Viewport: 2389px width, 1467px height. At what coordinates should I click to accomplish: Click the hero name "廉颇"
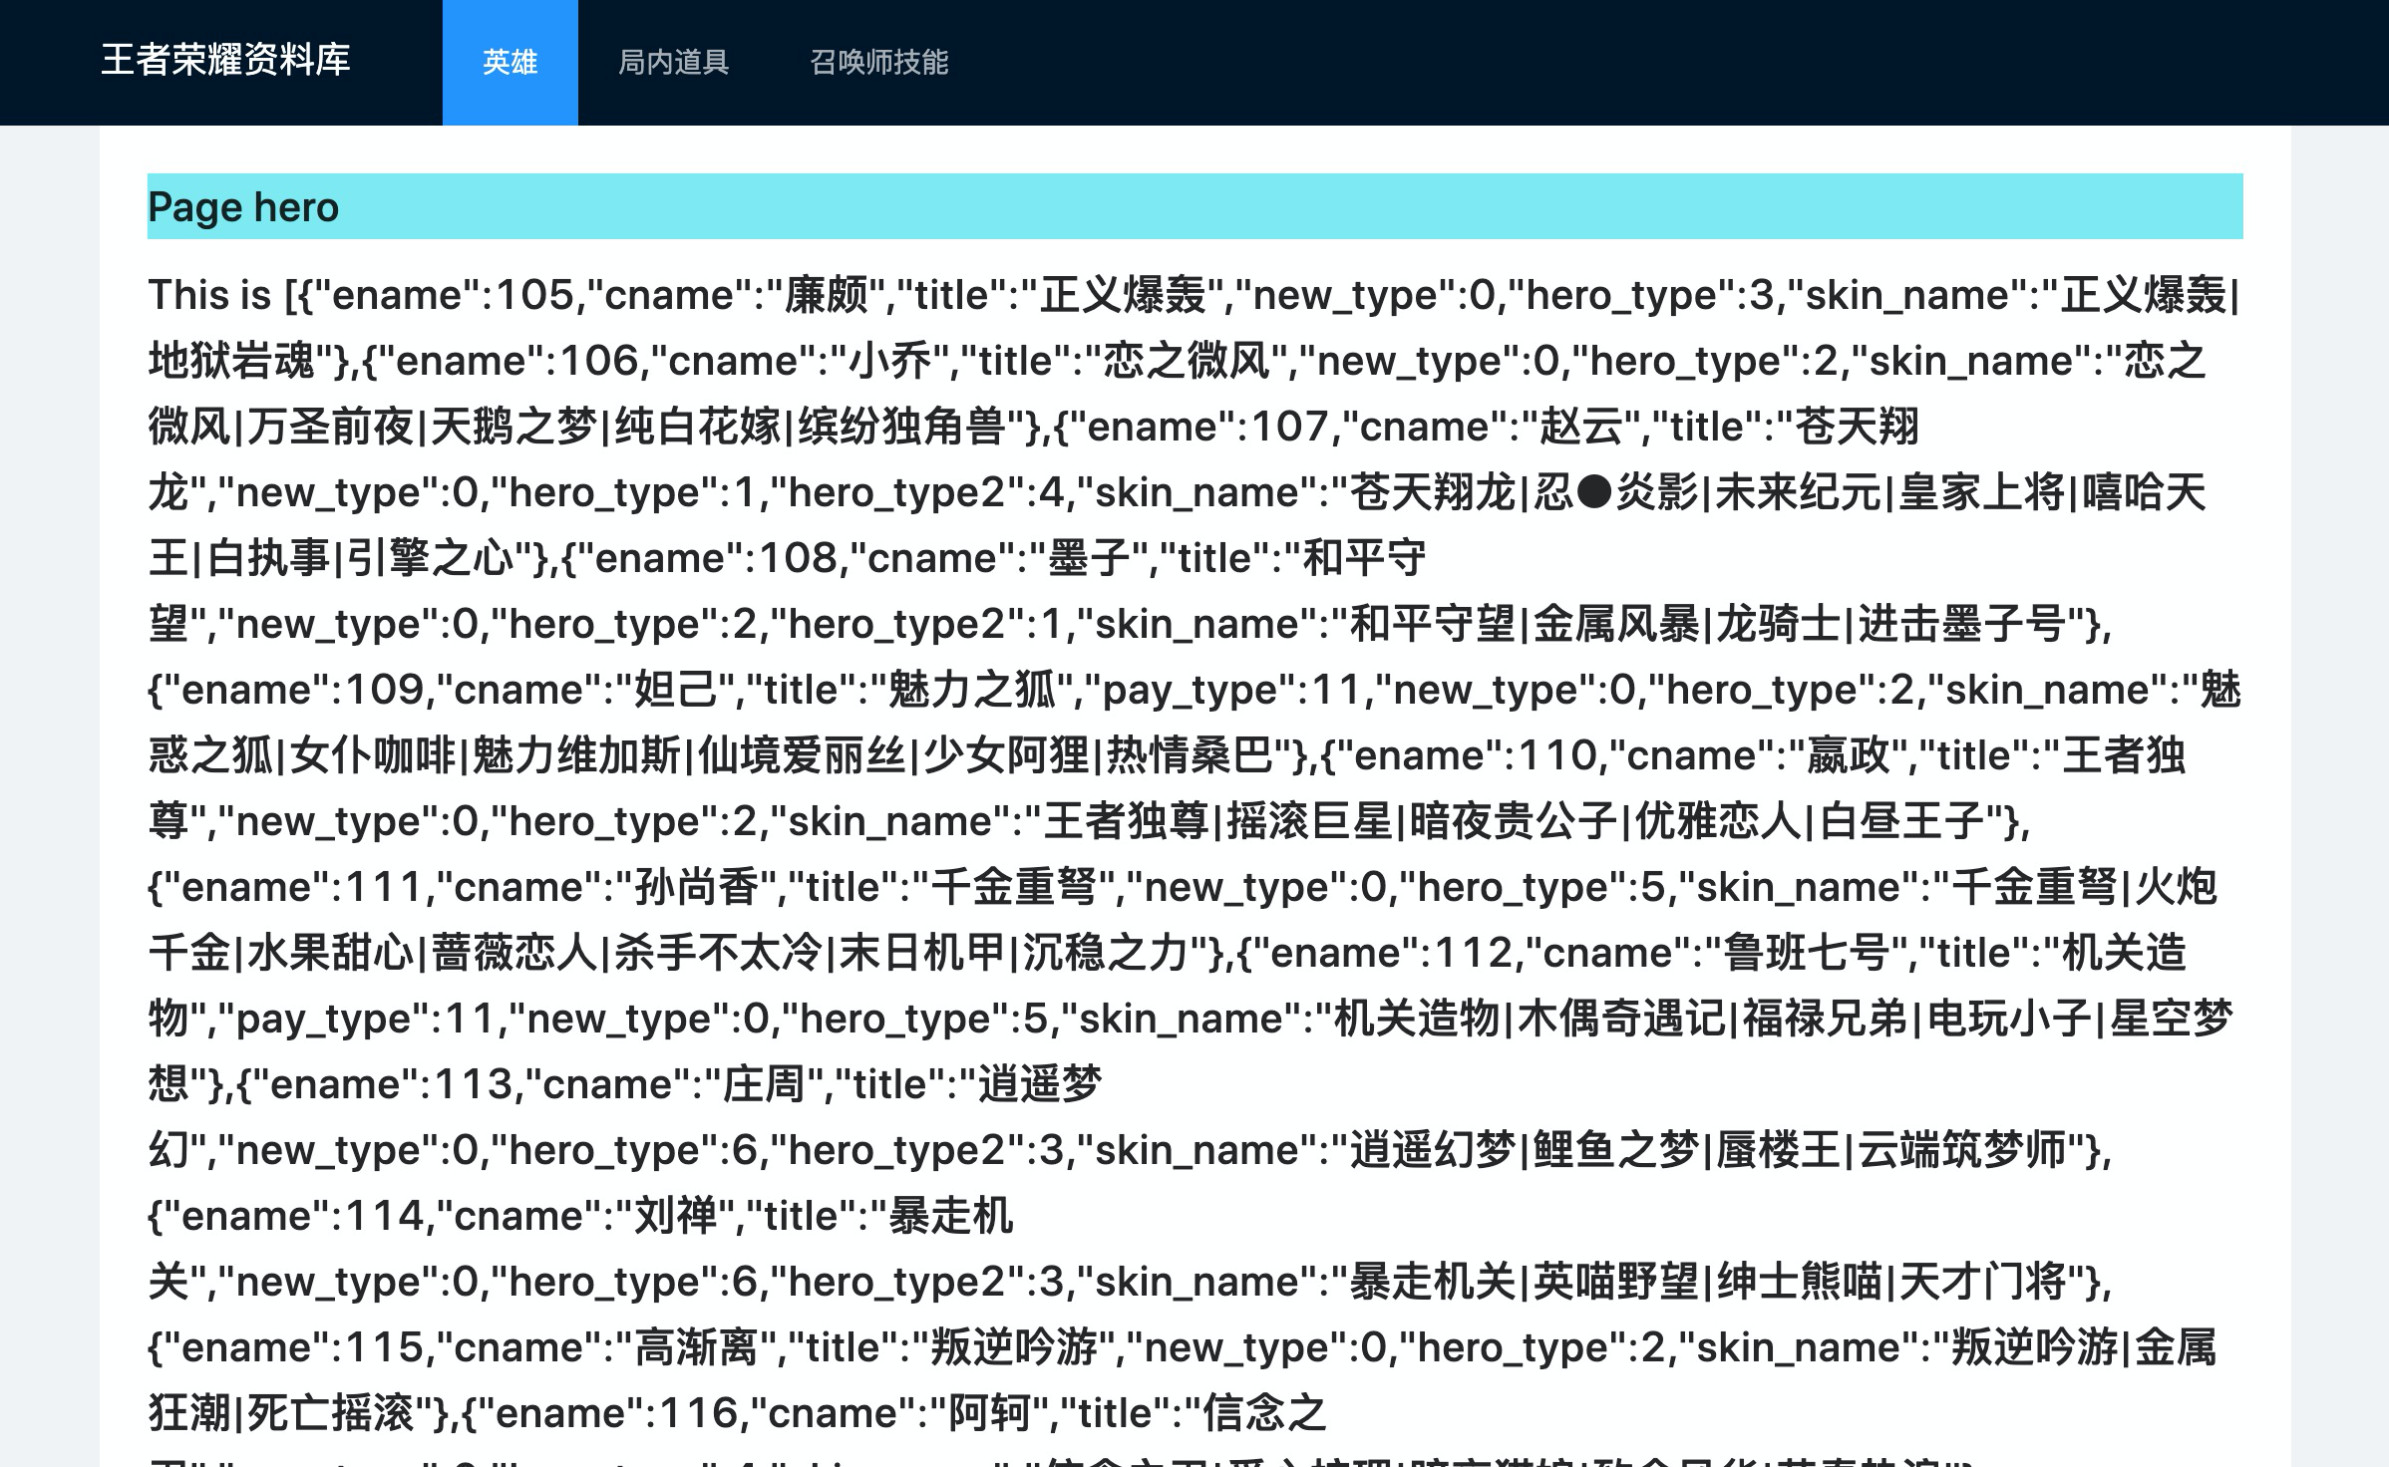(827, 295)
